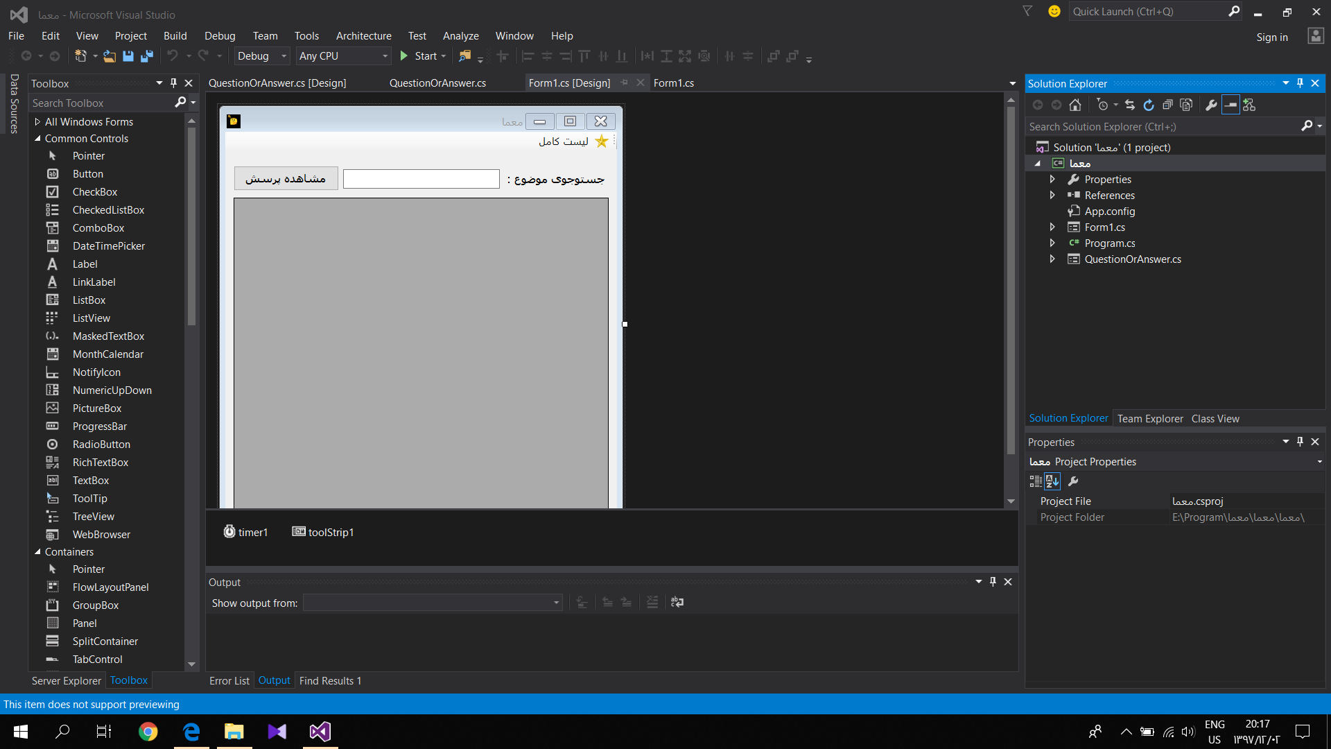The image size is (1331, 749).
Task: Collapse the Common Controls toolbox group
Action: [38, 139]
